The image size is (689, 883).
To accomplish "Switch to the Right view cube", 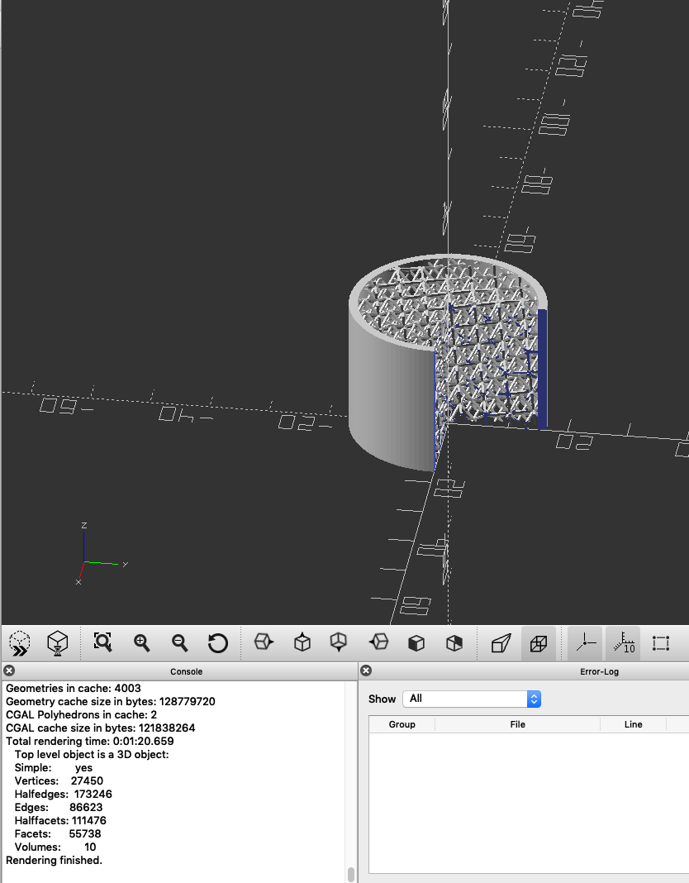I will 264,642.
